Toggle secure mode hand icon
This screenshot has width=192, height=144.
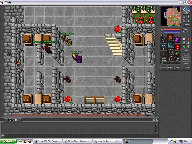(x=188, y=46)
